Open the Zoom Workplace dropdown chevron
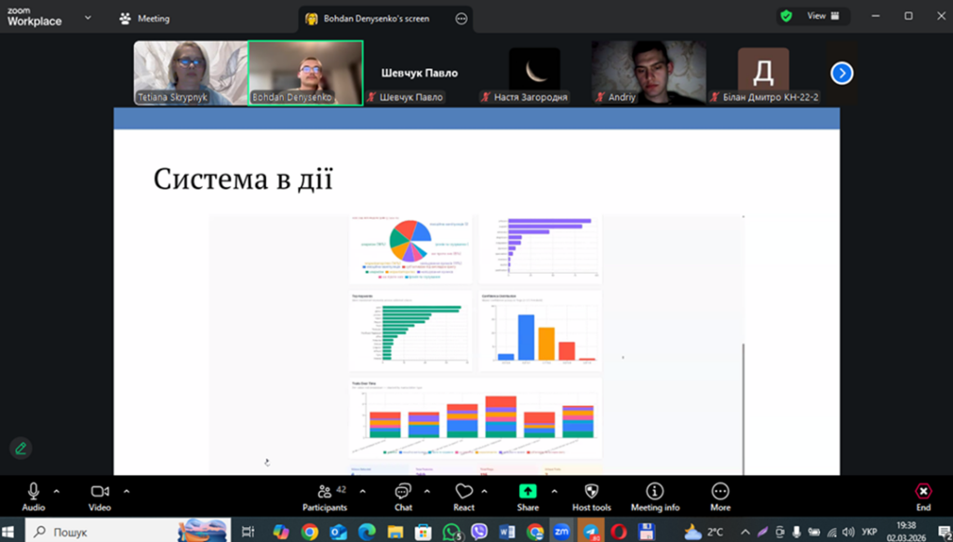Viewport: 953px width, 542px height. click(x=87, y=17)
